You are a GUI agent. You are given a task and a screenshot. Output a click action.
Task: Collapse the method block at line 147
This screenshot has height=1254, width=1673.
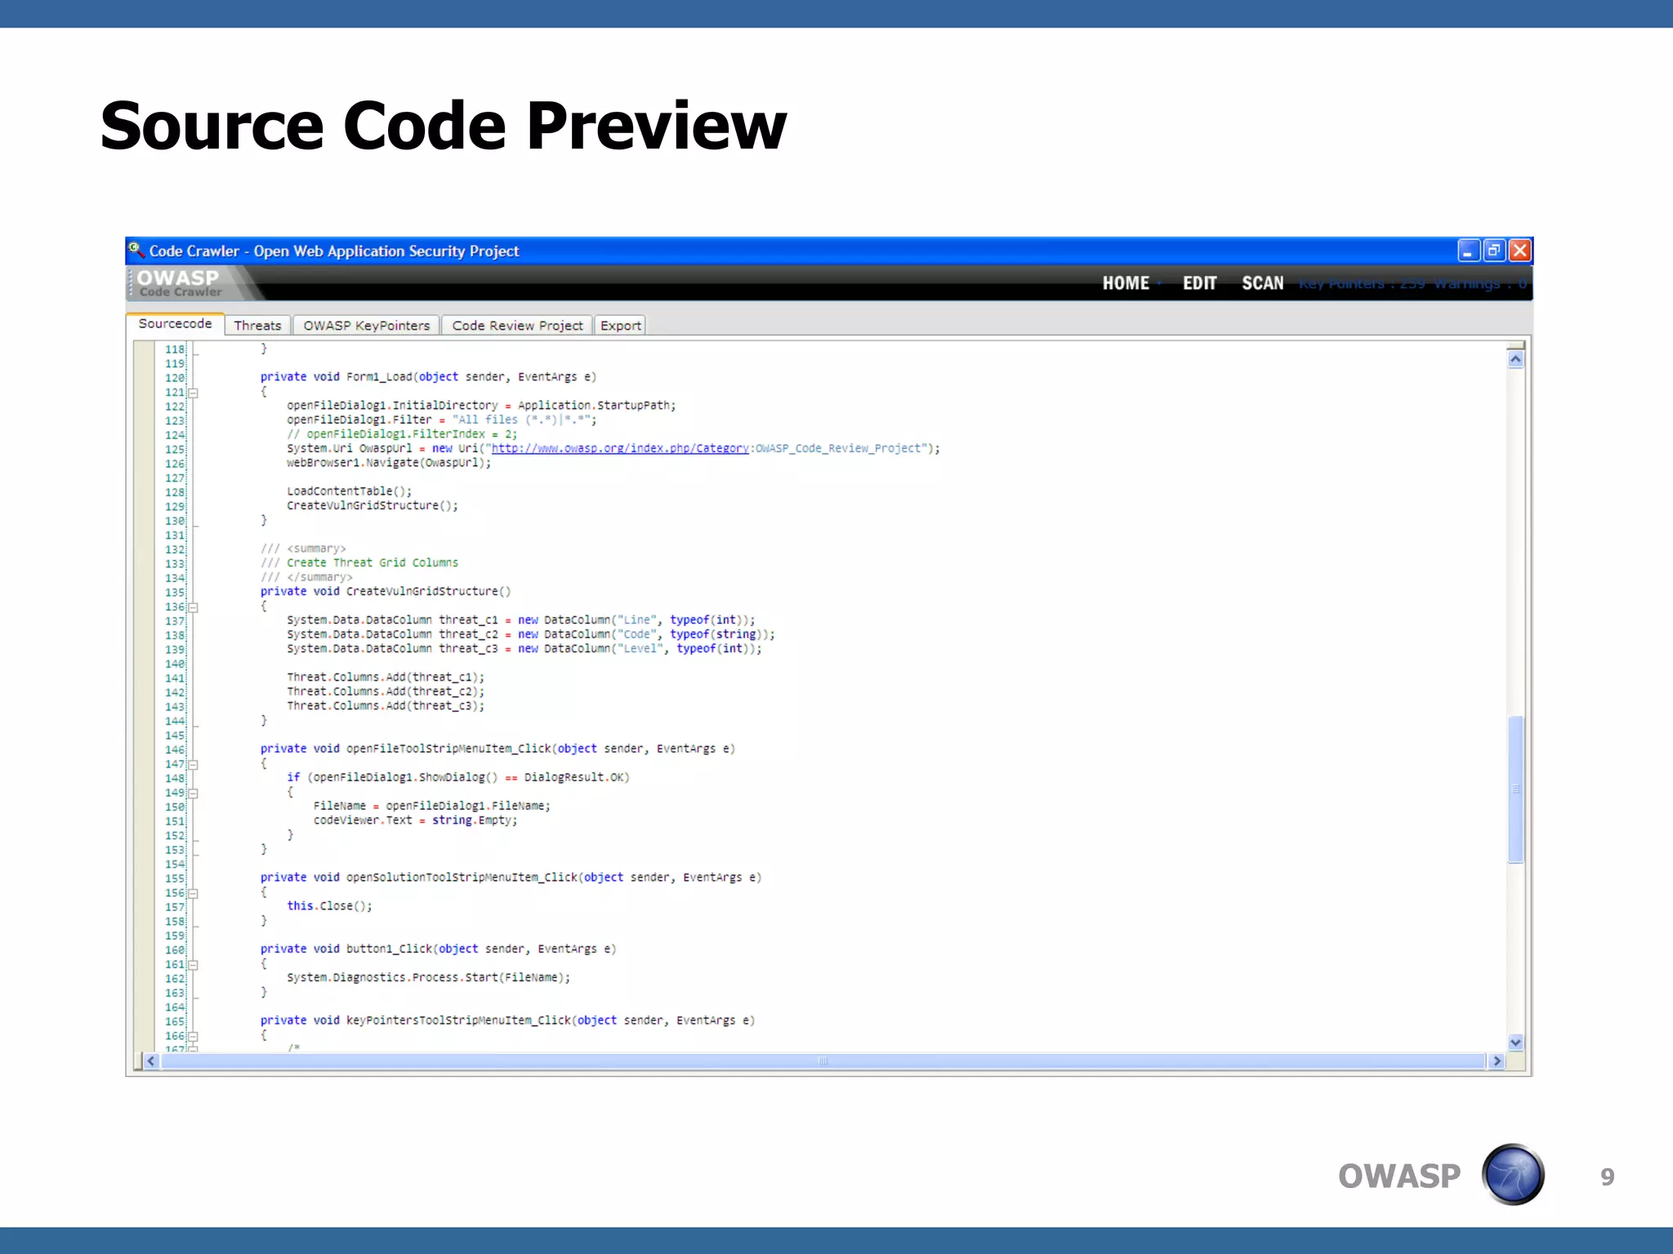194,765
